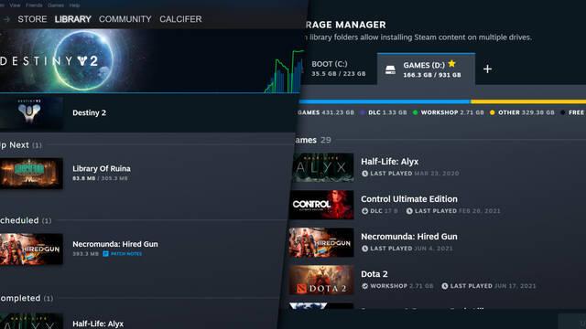Viewport: 586px width, 329px height.
Task: Open PATCH NOTES for Necromunda
Action: pos(126,254)
